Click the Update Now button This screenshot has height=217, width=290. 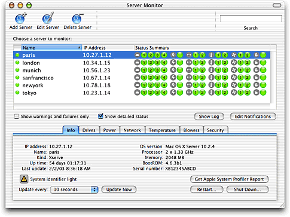pos(119,190)
